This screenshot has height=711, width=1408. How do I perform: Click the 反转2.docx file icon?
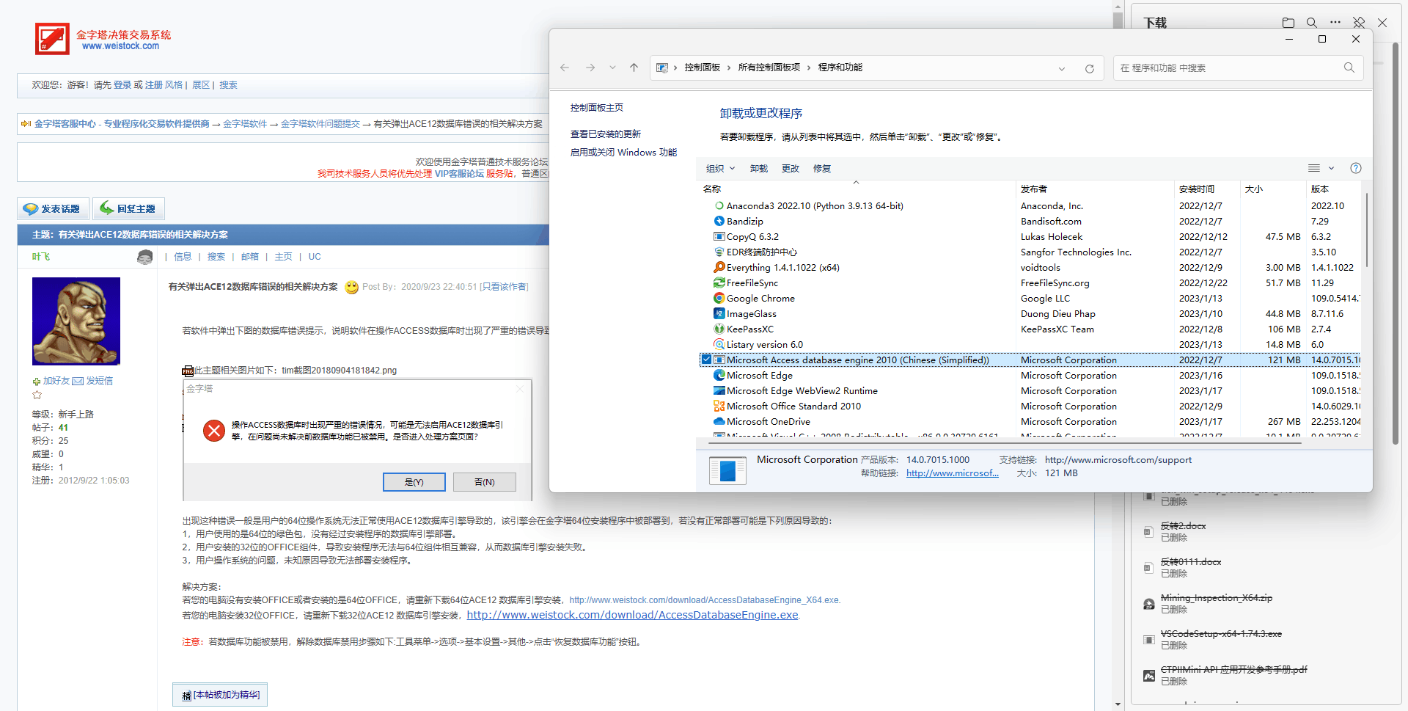click(1149, 532)
